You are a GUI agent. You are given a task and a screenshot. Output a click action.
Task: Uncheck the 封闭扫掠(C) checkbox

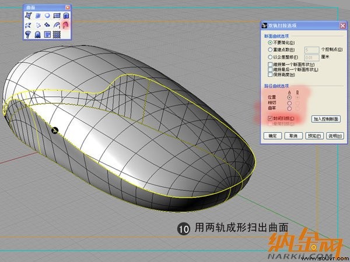point(270,119)
